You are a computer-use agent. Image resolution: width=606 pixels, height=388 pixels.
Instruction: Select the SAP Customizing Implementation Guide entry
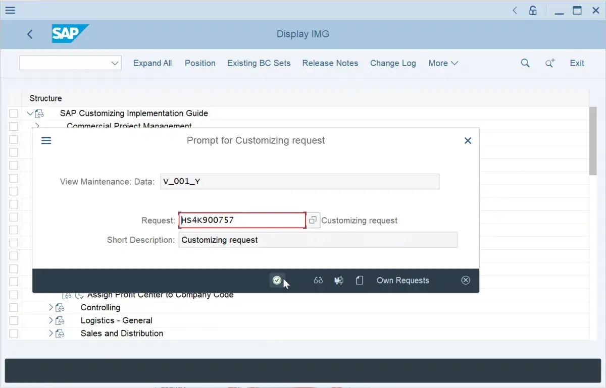[x=134, y=114]
